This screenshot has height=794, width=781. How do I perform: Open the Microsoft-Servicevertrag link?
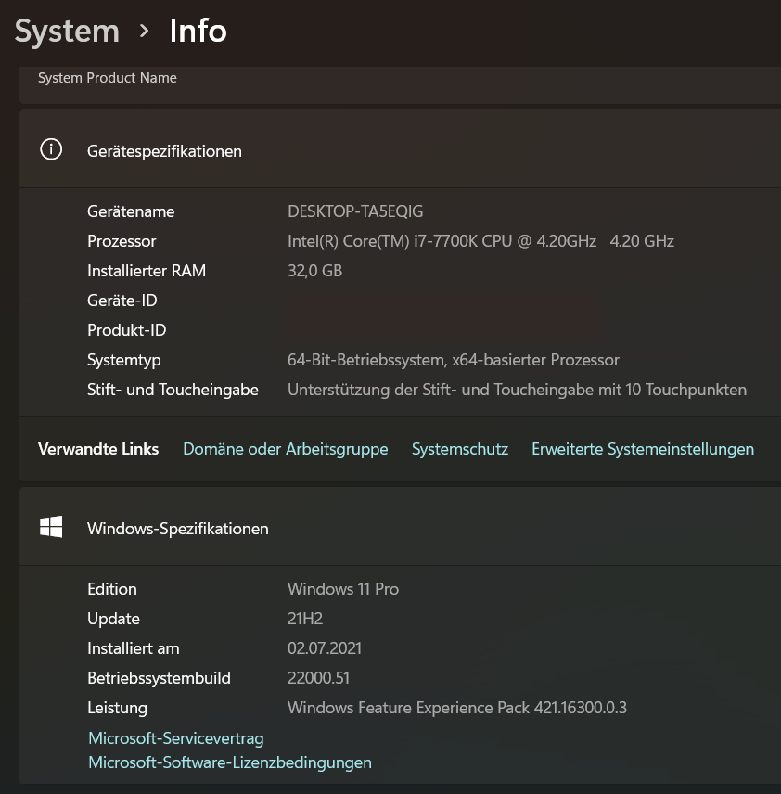(x=175, y=738)
